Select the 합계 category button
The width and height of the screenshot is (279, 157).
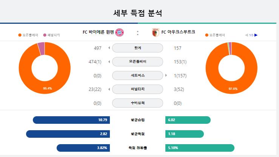pyautogui.click(x=137, y=48)
